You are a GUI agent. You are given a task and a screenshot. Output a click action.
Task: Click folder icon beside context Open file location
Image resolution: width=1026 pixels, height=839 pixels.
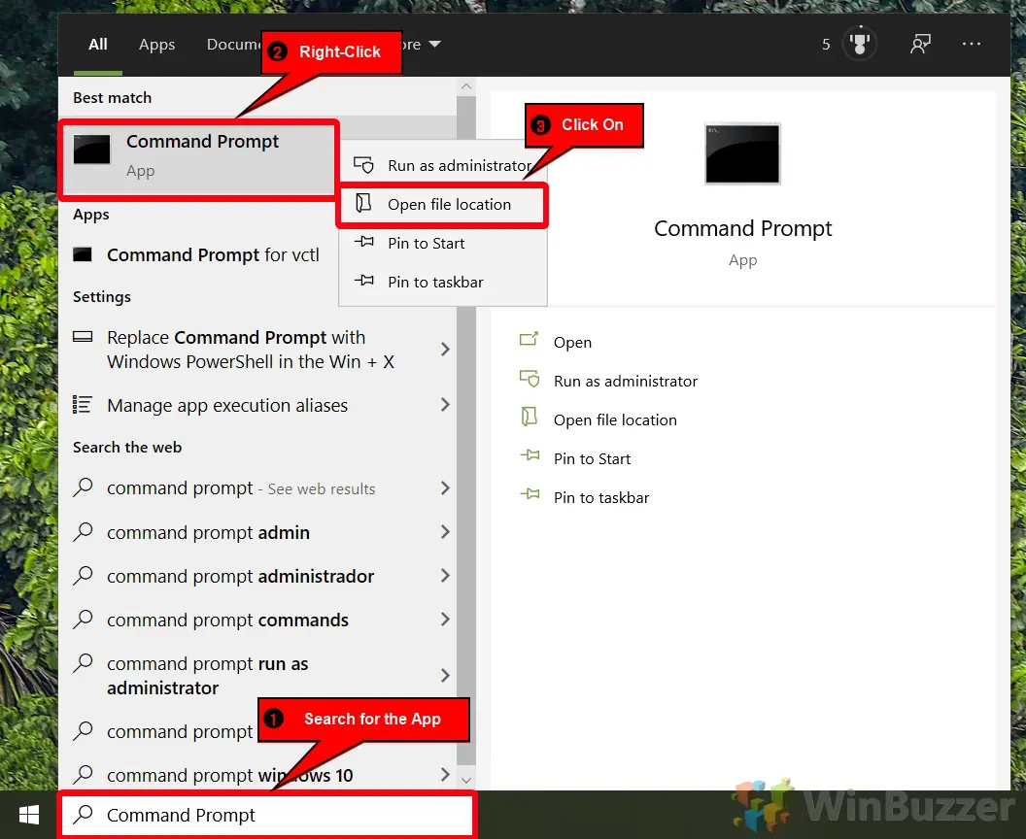pos(363,203)
